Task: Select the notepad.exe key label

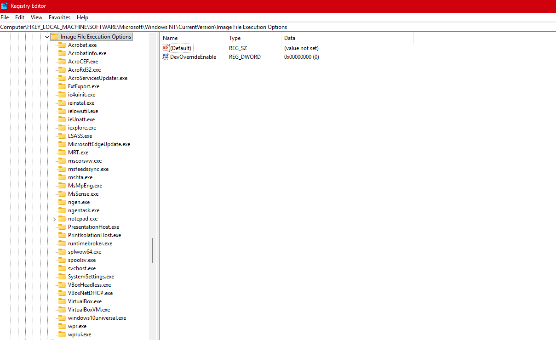Action: 83,219
